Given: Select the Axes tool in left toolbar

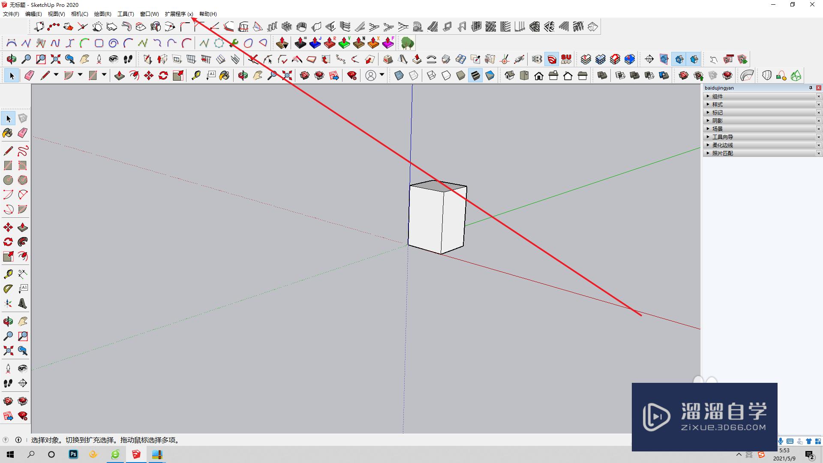Looking at the screenshot, I should click(8, 304).
